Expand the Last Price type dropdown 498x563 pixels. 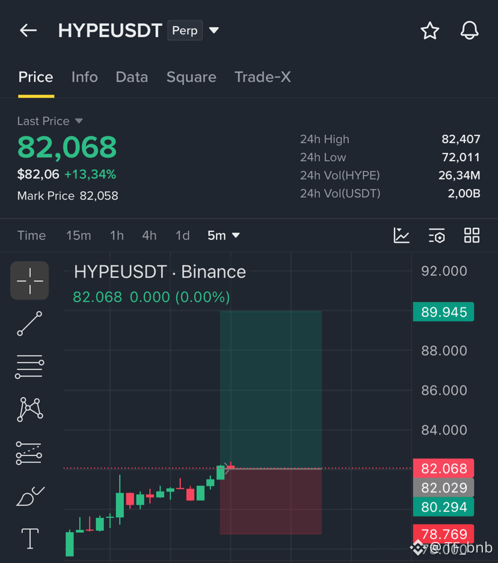[x=79, y=121]
